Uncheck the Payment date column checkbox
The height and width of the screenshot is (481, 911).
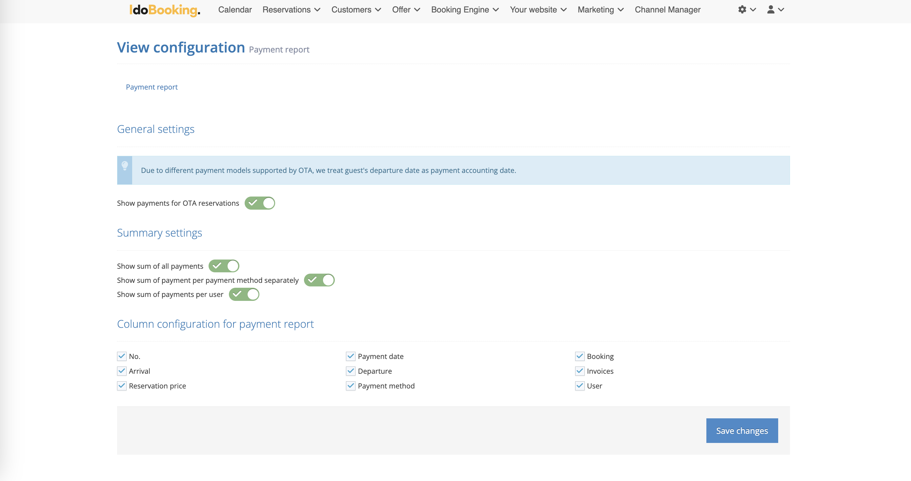pyautogui.click(x=351, y=356)
